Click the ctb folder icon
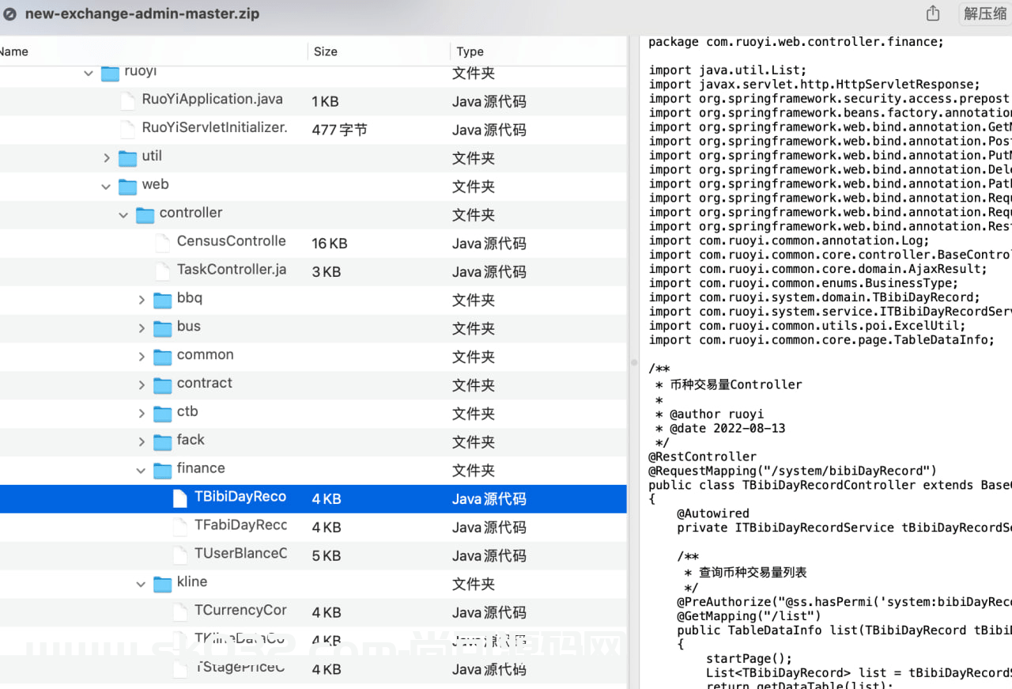This screenshot has width=1012, height=689. pyautogui.click(x=162, y=414)
